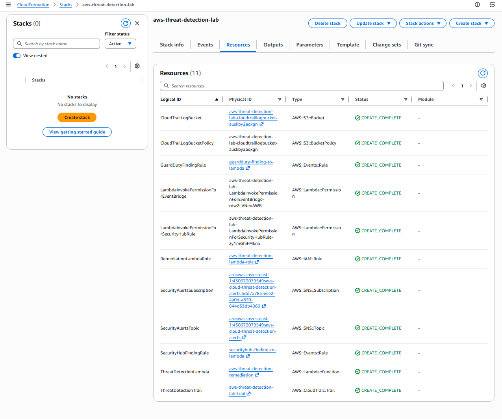Click CREATE_COMPLETE status for RemediationLambdaRole
The height and width of the screenshot is (419, 502).
click(378, 259)
